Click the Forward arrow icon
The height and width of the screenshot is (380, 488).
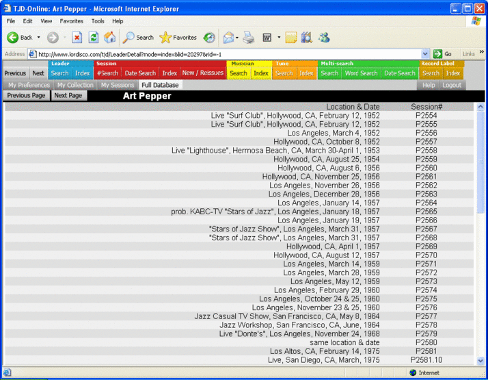(53, 38)
